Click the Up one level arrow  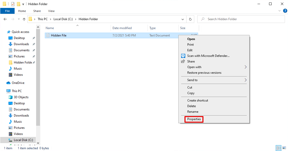24,19
